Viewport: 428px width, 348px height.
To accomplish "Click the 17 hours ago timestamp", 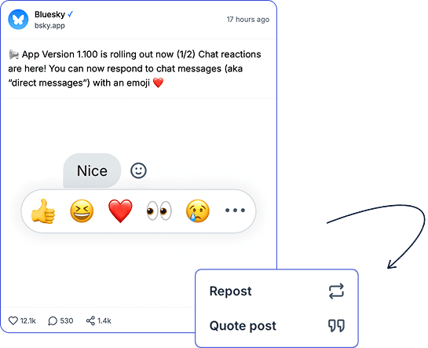I will (248, 20).
